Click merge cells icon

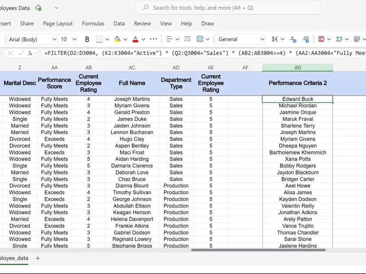click(x=200, y=39)
